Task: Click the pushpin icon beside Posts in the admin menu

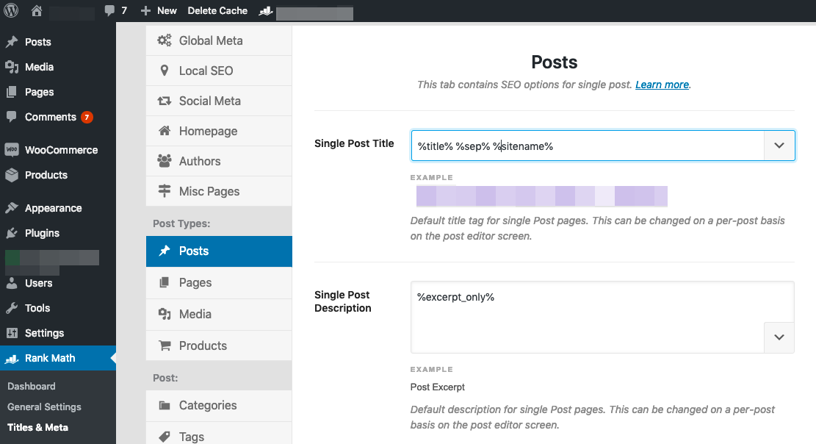Action: pos(12,42)
